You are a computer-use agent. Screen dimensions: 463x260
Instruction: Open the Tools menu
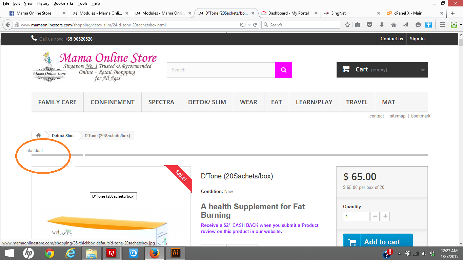tap(82, 3)
